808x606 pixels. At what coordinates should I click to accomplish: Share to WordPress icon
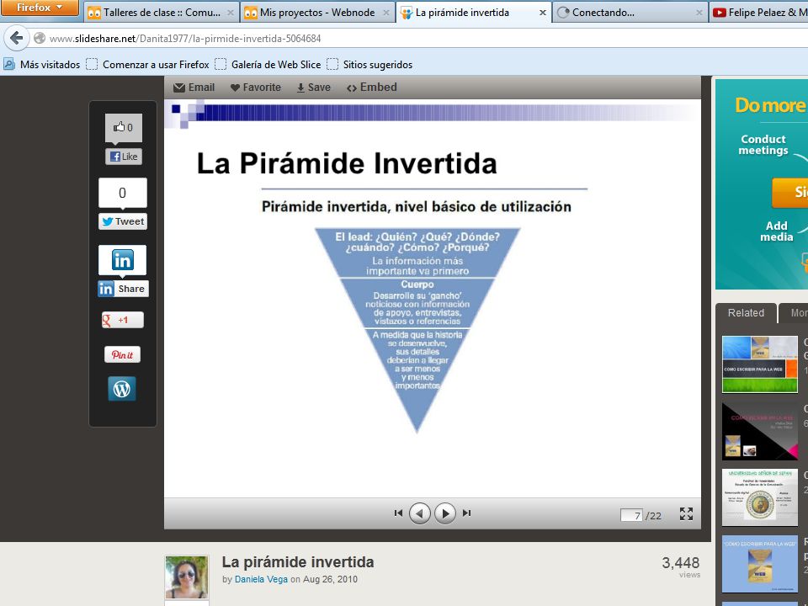click(122, 389)
